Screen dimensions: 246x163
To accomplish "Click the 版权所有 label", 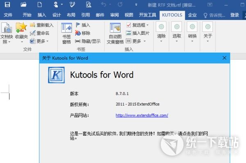I will 80,105.
